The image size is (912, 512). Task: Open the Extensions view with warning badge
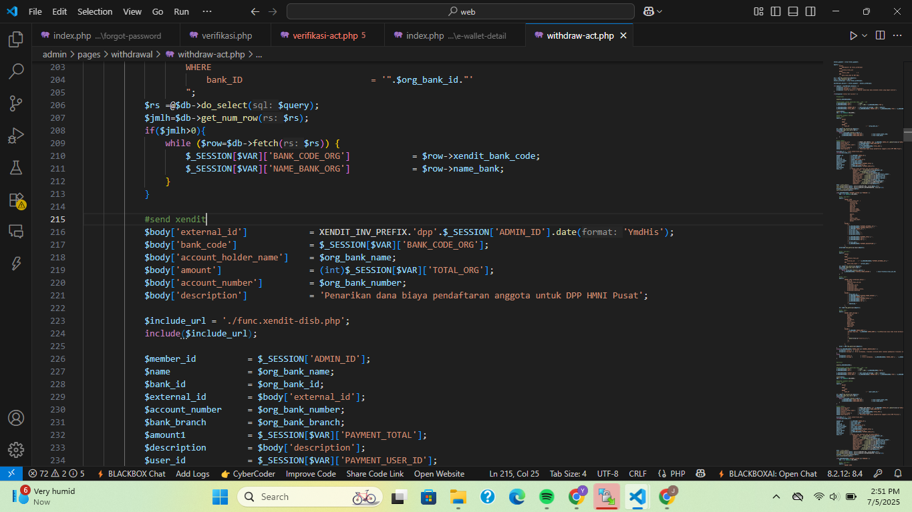point(16,200)
